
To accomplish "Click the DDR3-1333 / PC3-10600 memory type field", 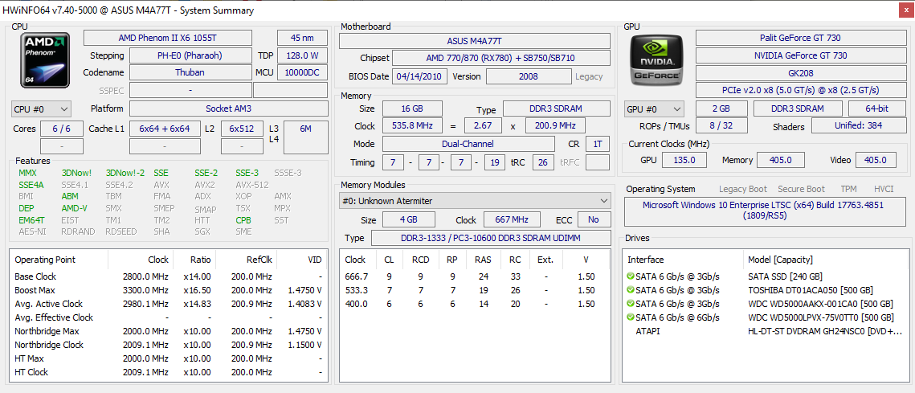I will [x=491, y=239].
